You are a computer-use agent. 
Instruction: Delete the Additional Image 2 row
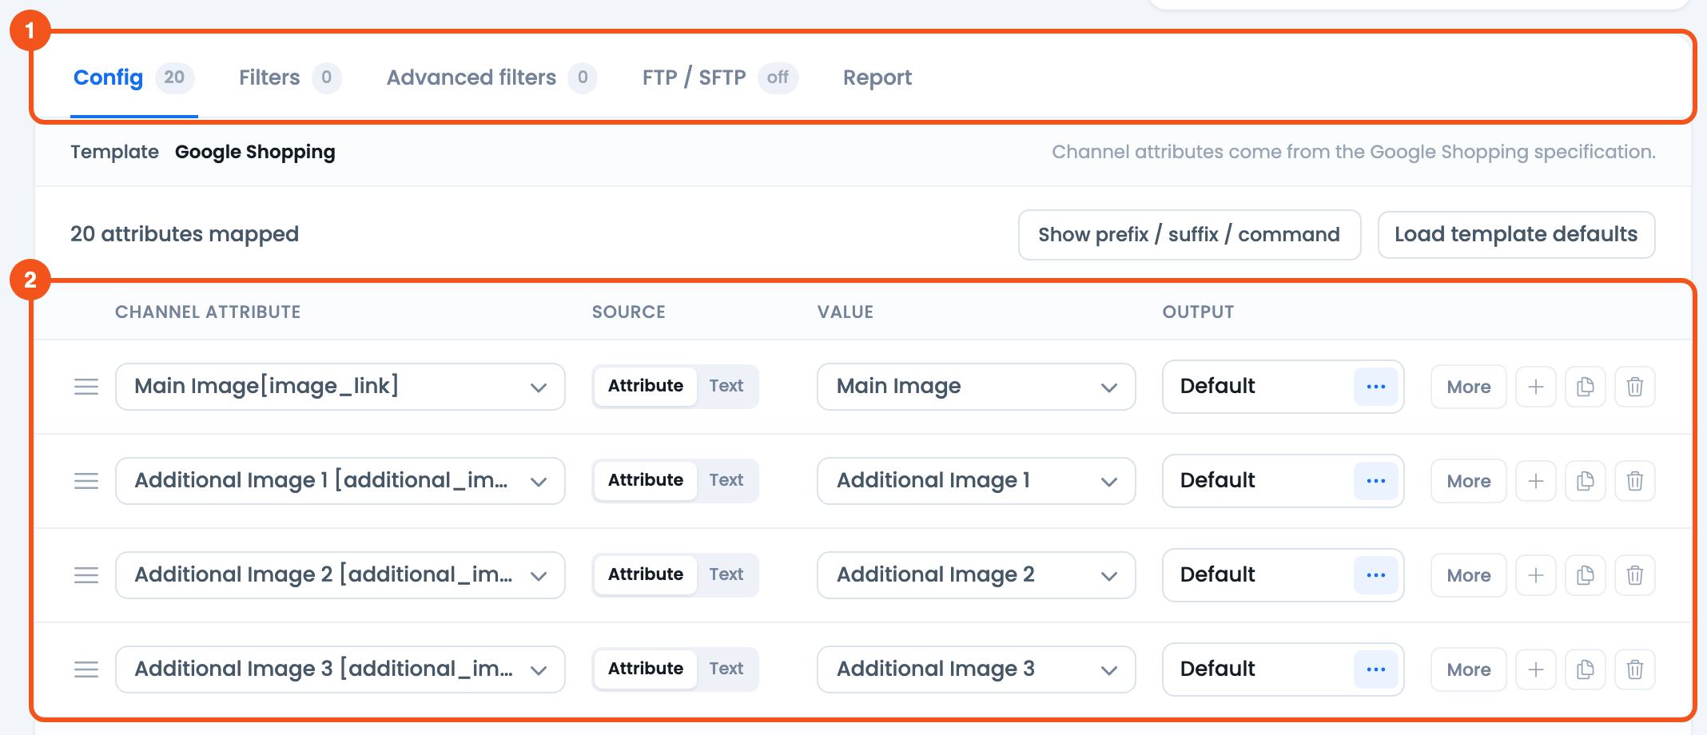[1635, 575]
